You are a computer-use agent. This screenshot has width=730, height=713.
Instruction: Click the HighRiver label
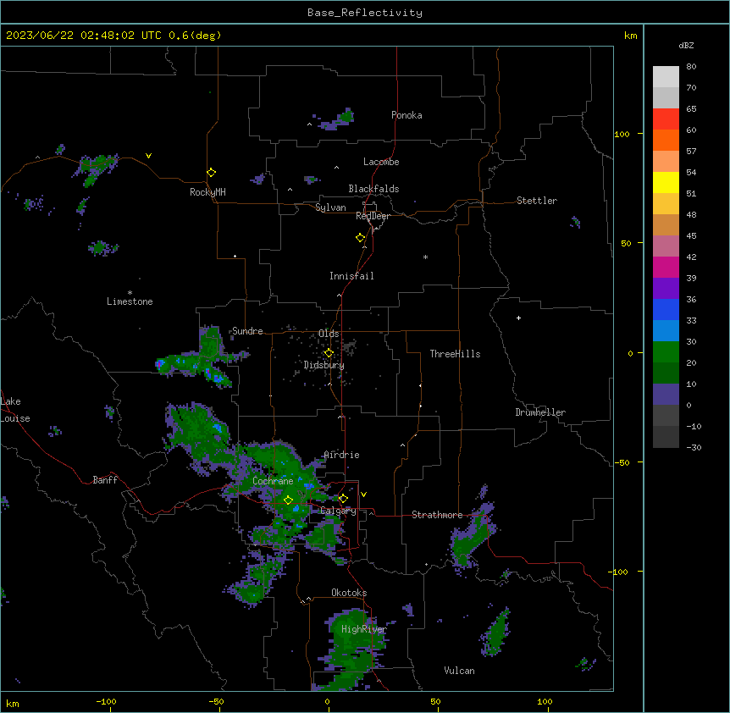[x=364, y=629]
